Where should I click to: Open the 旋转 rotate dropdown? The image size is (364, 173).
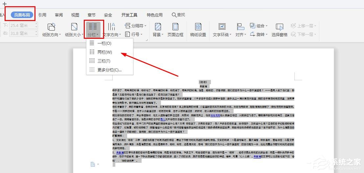[x=259, y=35]
